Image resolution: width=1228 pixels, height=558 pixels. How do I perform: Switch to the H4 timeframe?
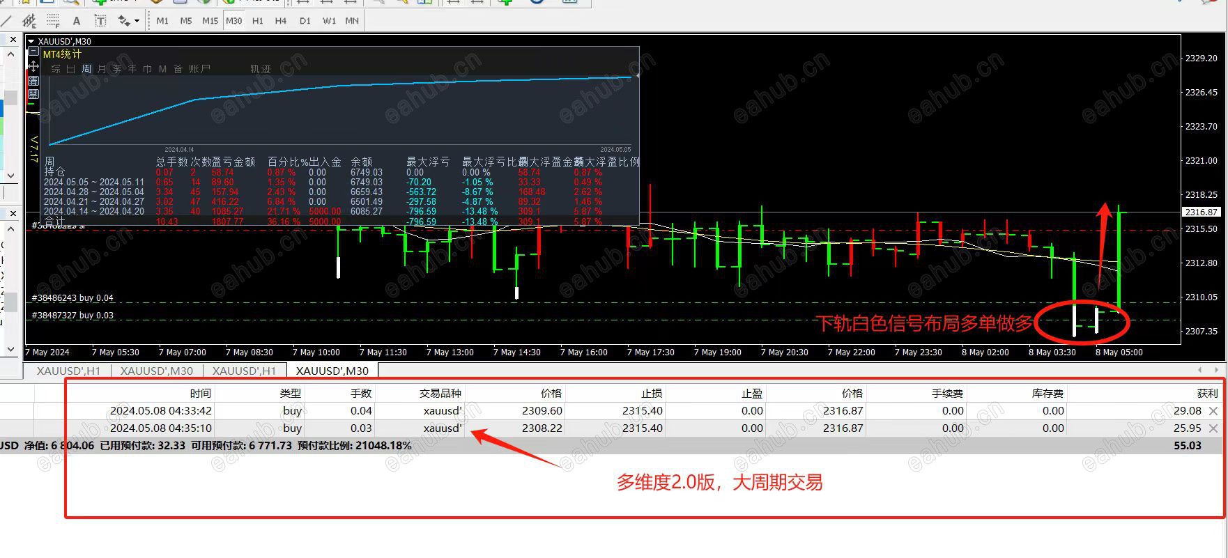pyautogui.click(x=281, y=21)
